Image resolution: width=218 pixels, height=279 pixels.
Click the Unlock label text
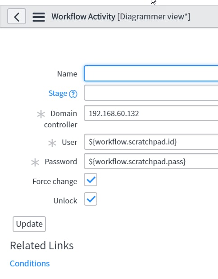65,201
